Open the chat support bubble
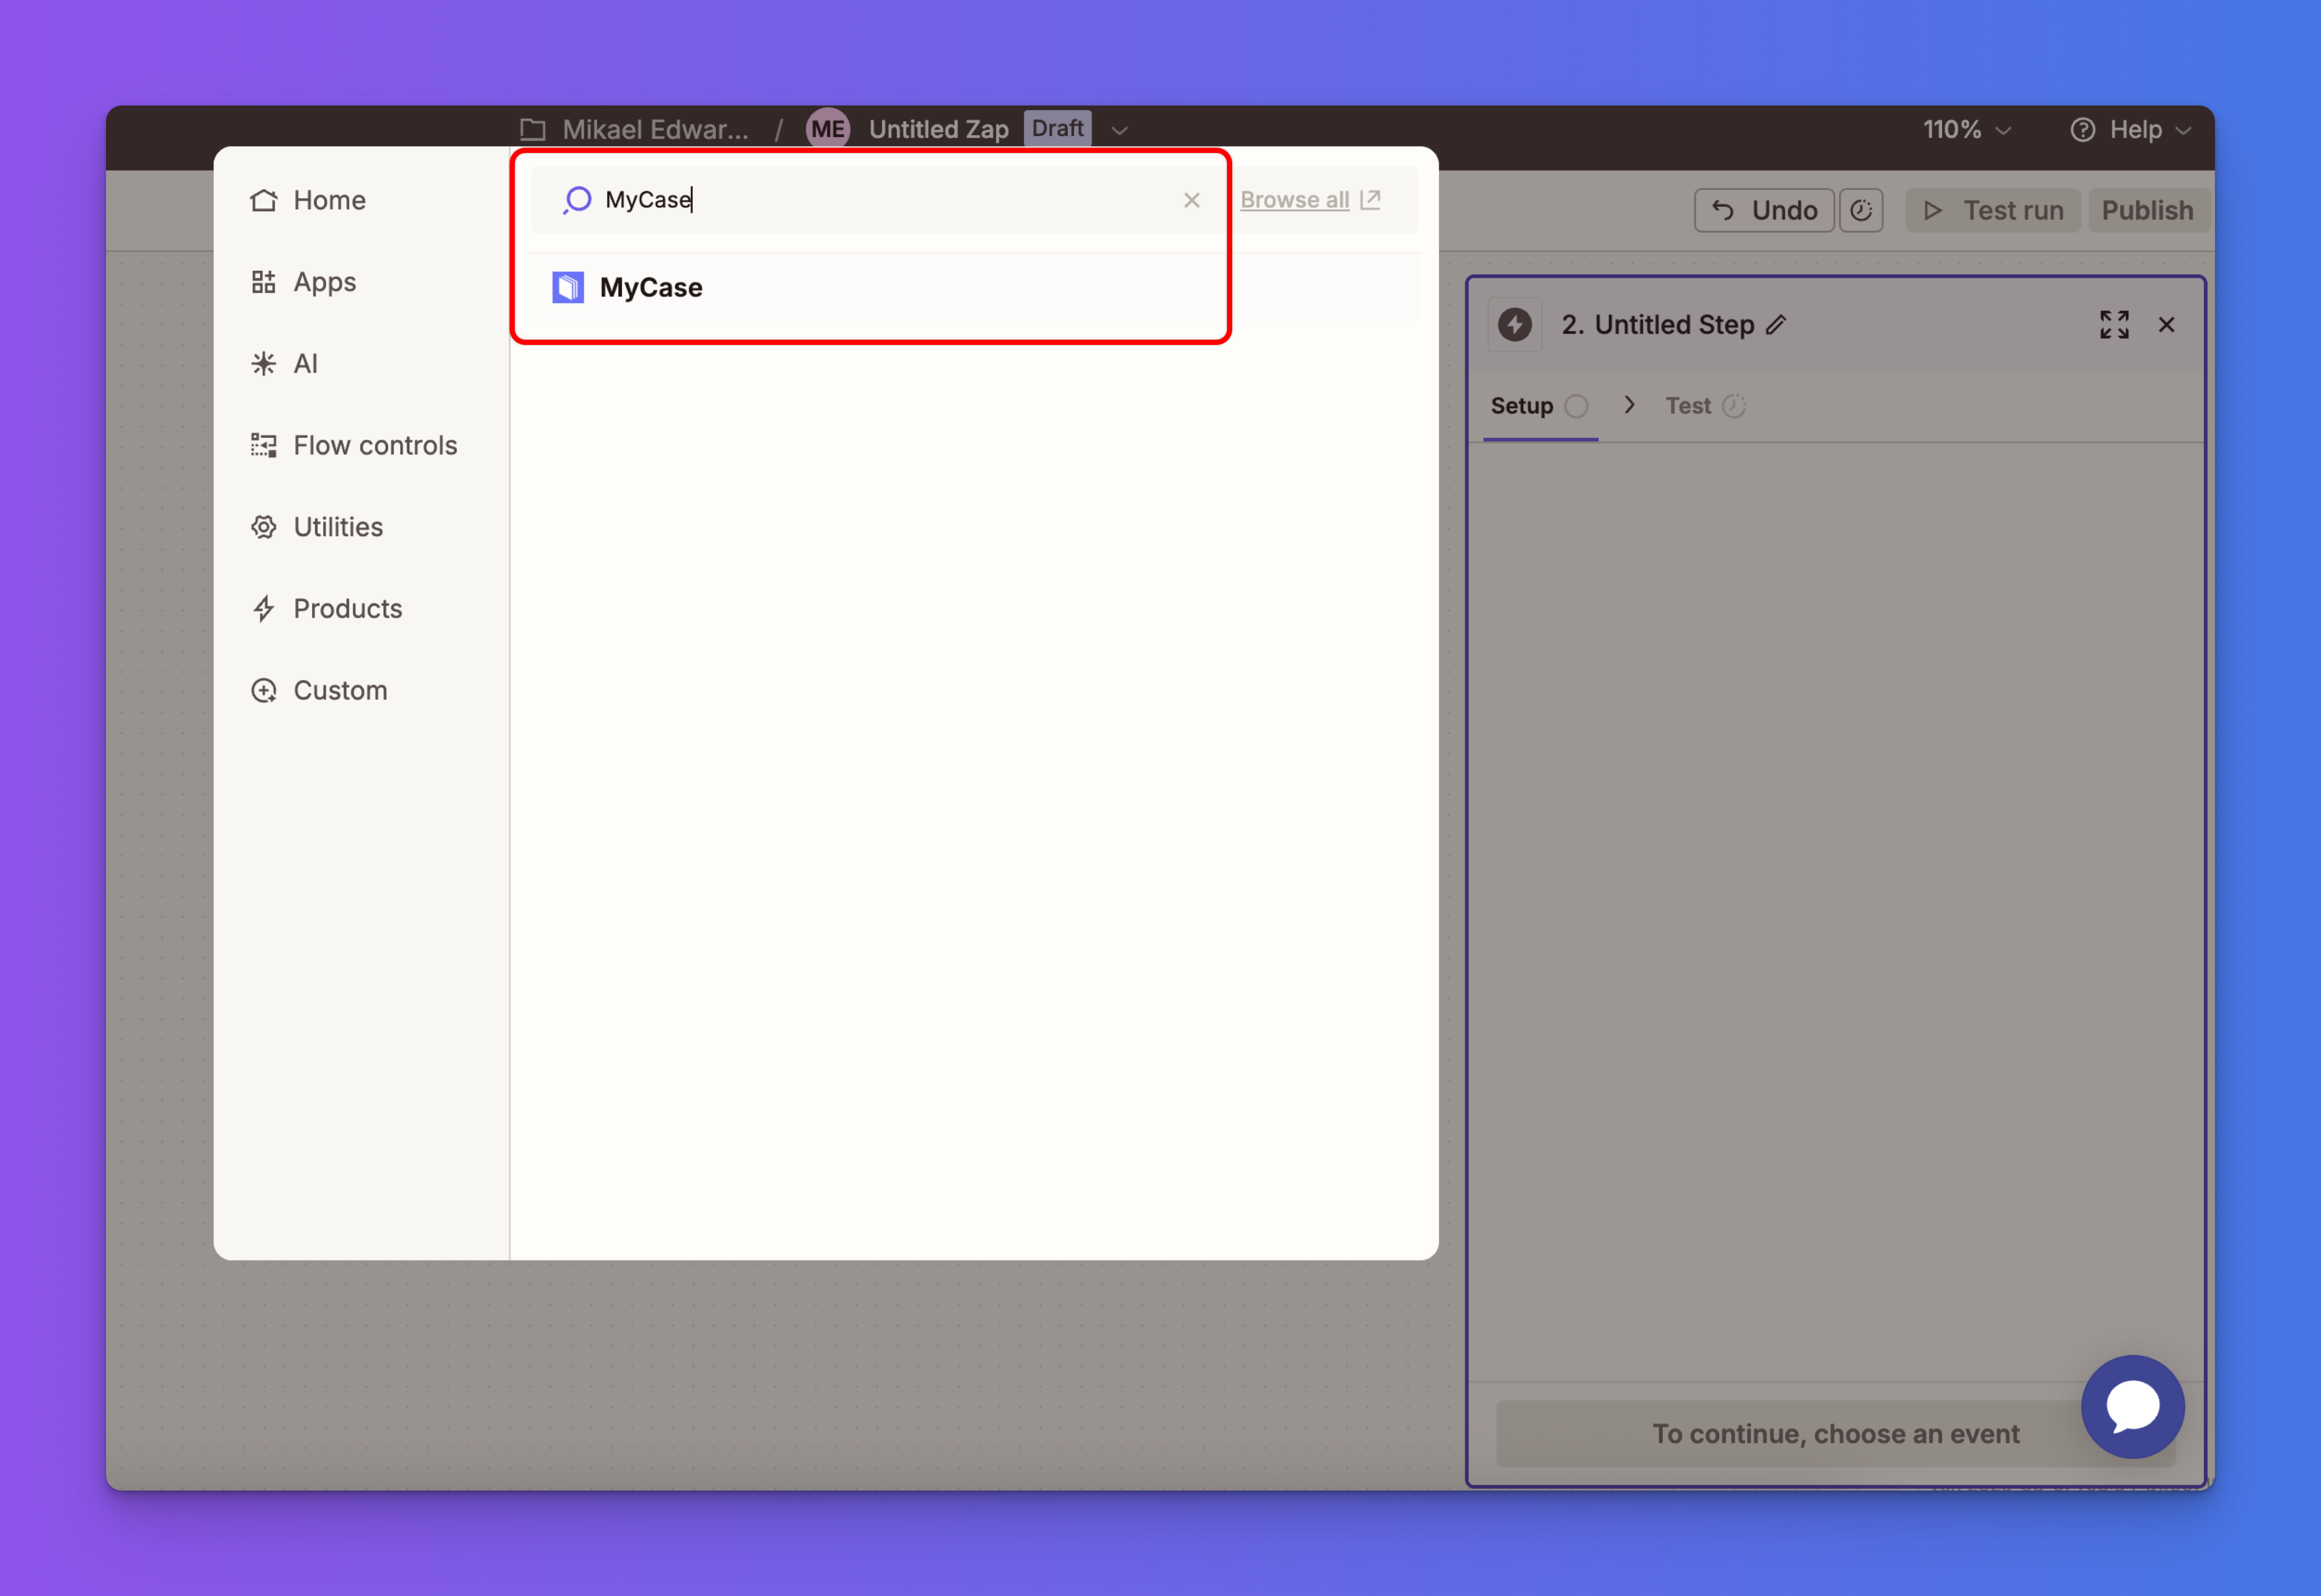Screen dimensions: 2321x1596 pos(2132,1406)
